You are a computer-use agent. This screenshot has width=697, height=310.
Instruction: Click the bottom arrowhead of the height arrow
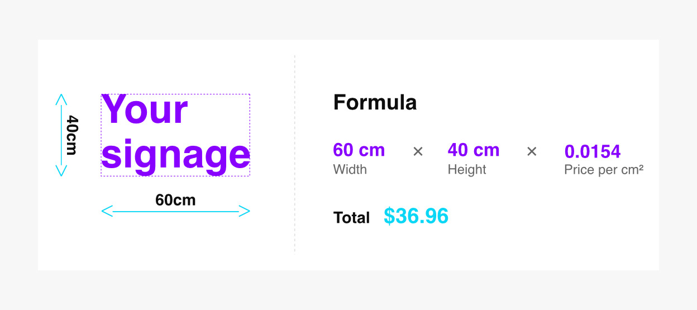(x=61, y=172)
